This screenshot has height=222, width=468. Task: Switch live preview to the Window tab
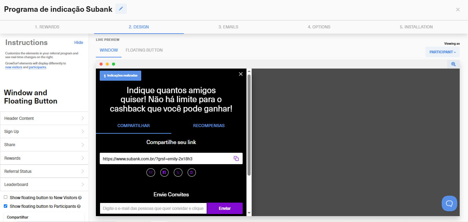(x=109, y=50)
